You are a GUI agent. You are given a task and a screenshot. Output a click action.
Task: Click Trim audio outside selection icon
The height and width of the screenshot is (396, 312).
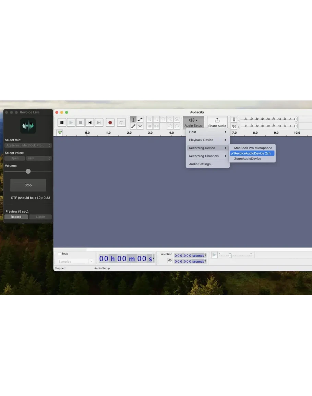point(149,126)
